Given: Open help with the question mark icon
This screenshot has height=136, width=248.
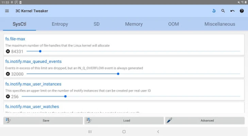Looking at the screenshot, I should pos(242,11).
